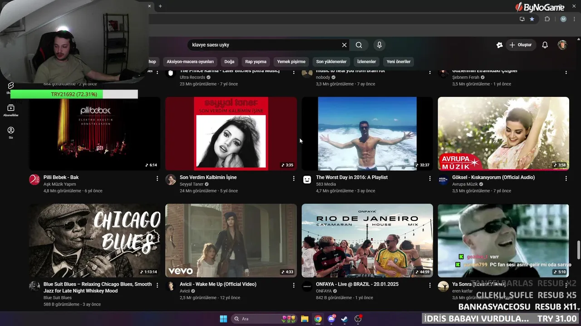Open Blue Suit Blues channel avatar
This screenshot has width=581, height=326.
coord(34,287)
